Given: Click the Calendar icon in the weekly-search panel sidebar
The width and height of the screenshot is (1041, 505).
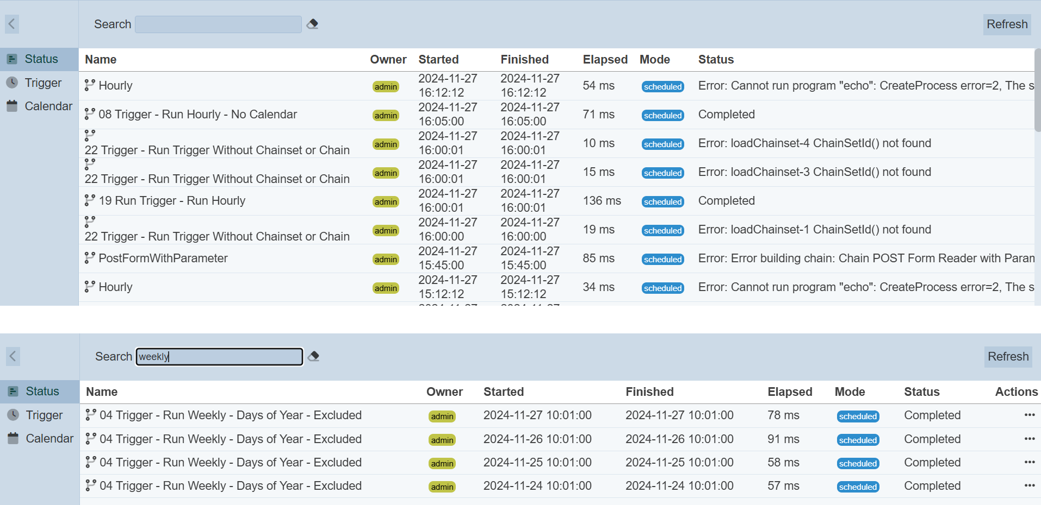Looking at the screenshot, I should pyautogui.click(x=13, y=438).
